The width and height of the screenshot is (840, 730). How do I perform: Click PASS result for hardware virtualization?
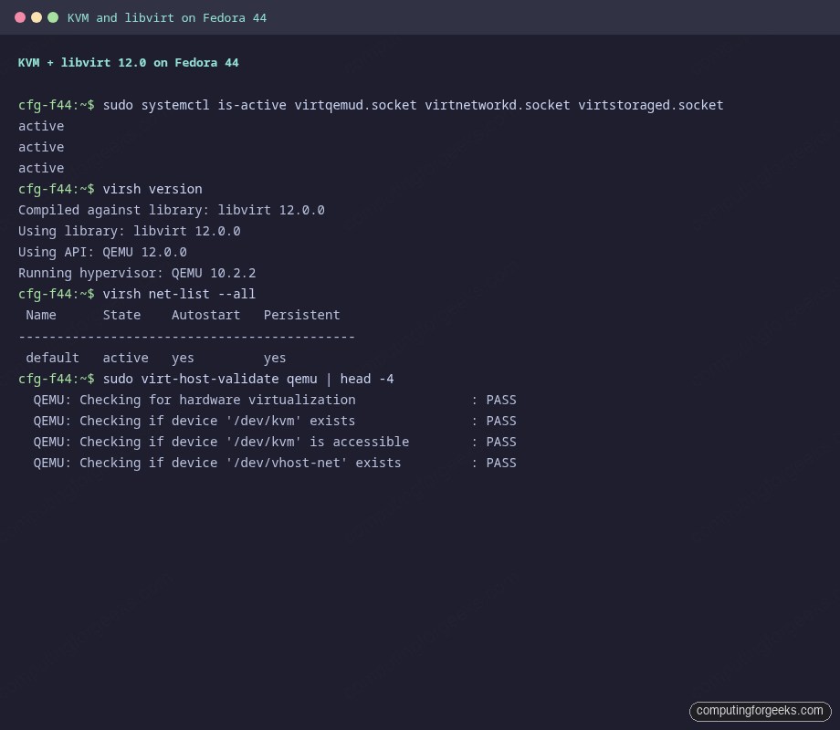(x=501, y=400)
